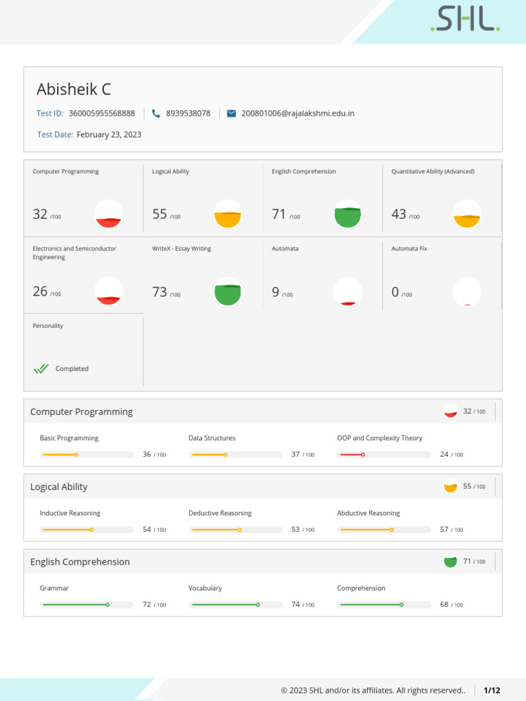Select the Computer Programming section header
The width and height of the screenshot is (526, 701).
[x=82, y=412]
